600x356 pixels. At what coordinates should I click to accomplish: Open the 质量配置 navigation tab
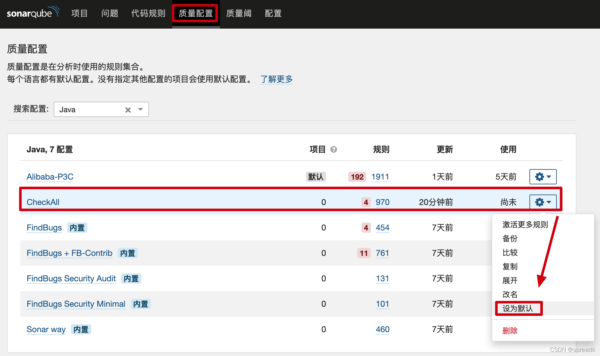(x=196, y=13)
